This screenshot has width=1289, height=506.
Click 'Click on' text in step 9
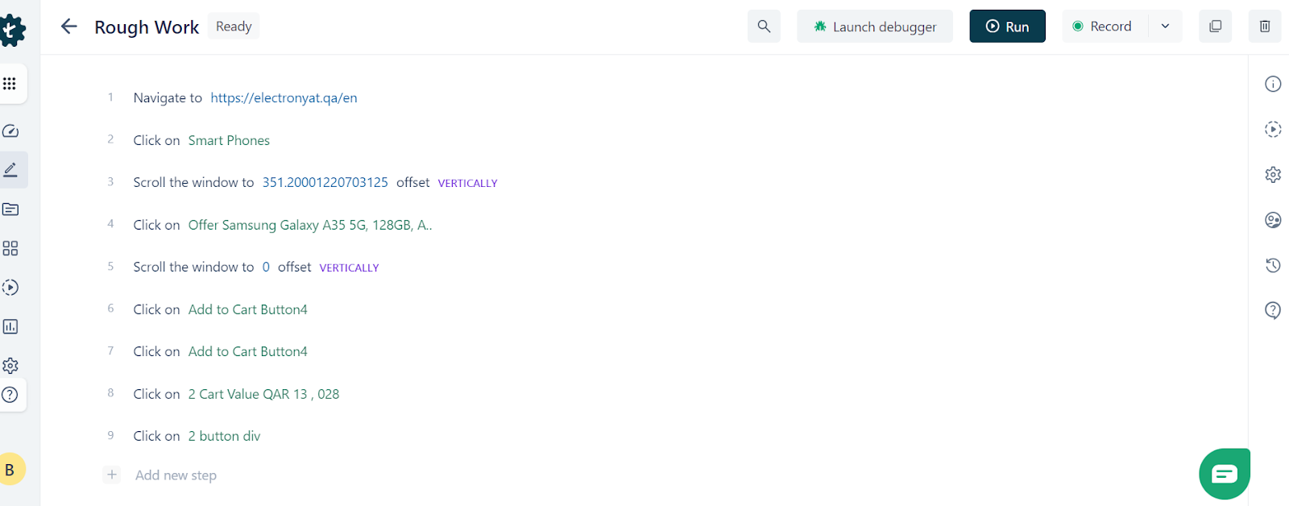156,436
